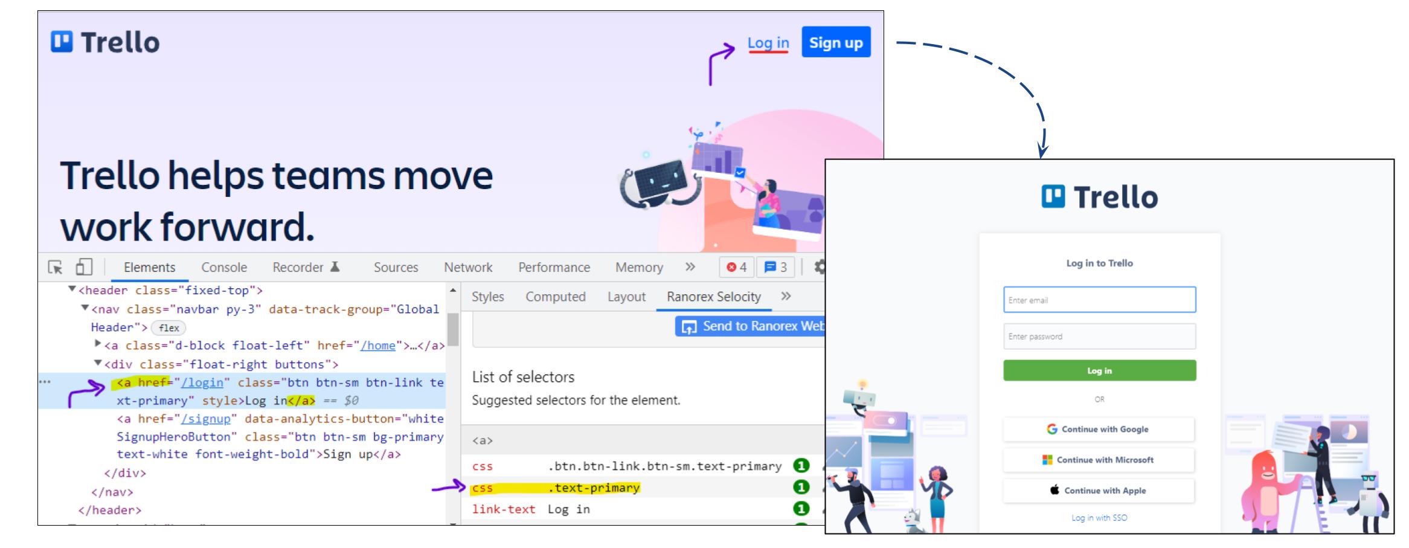Choose Continue with Google

click(1099, 429)
